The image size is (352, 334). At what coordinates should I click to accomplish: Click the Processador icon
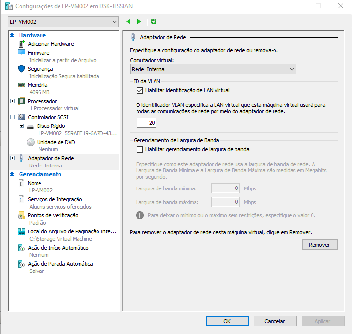[21, 101]
